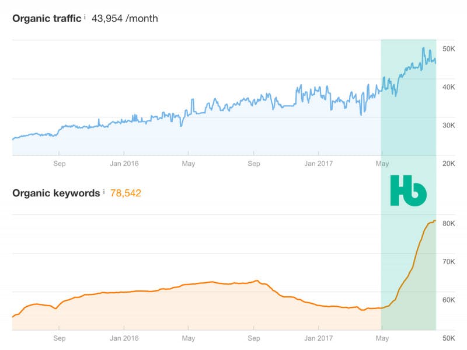This screenshot has height=350, width=467.
Task: Click the end point of the orange keywords line
Action: point(435,221)
